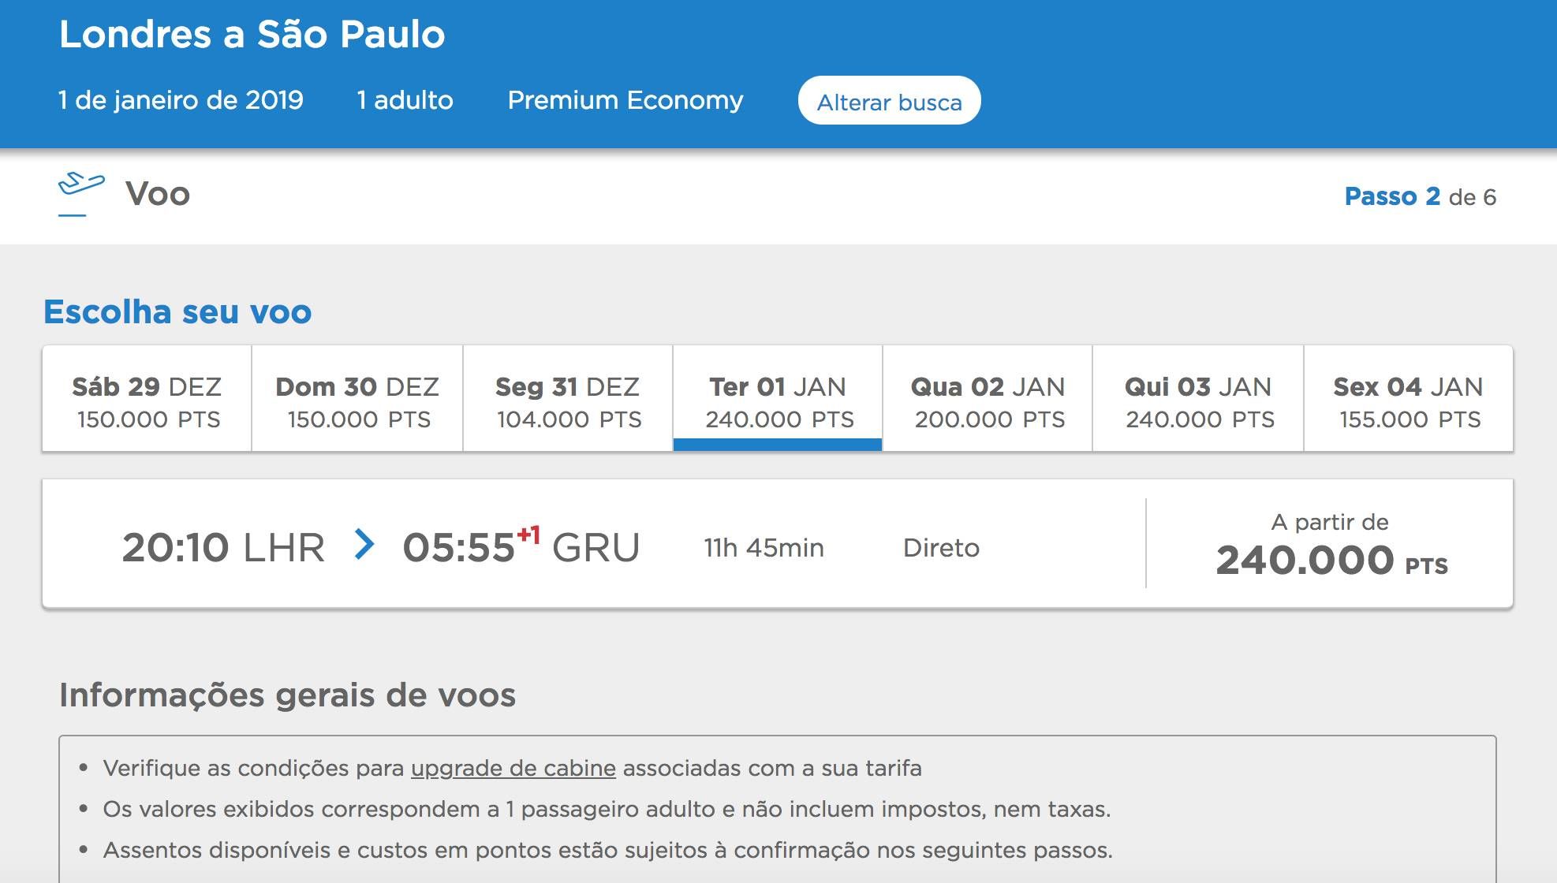Viewport: 1557px width, 883px height.
Task: Pick the Qui 03 JAN date tab
Action: coord(1198,398)
